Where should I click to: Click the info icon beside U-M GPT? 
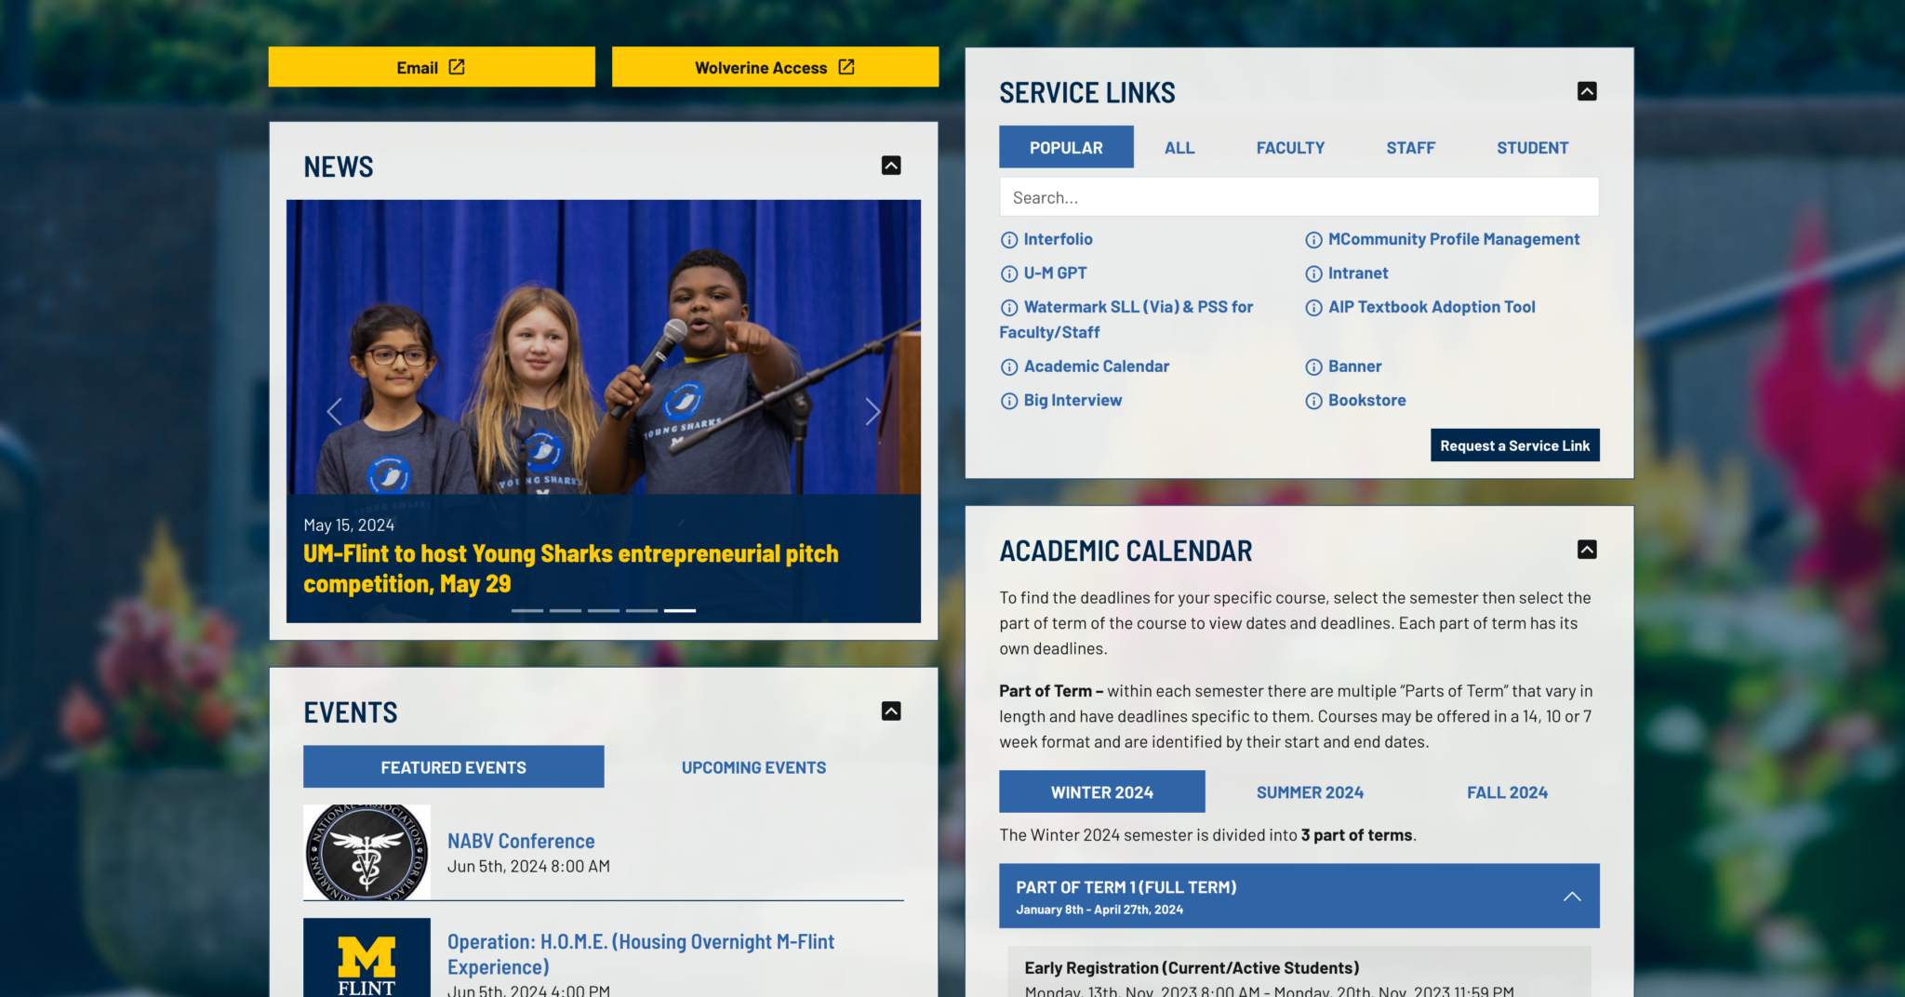[x=1009, y=273]
